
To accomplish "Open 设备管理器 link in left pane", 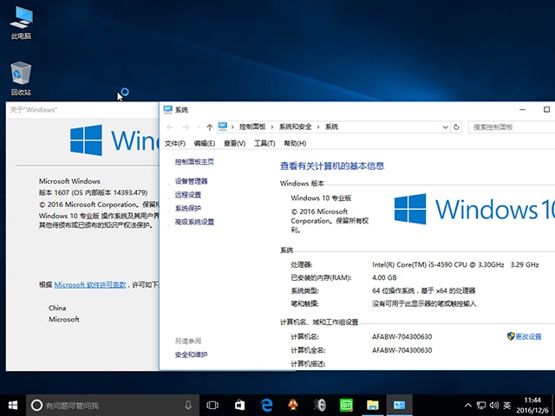I will click(191, 181).
